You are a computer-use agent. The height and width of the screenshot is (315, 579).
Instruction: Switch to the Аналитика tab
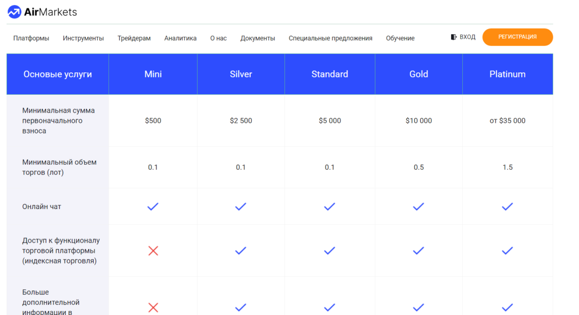pos(180,38)
